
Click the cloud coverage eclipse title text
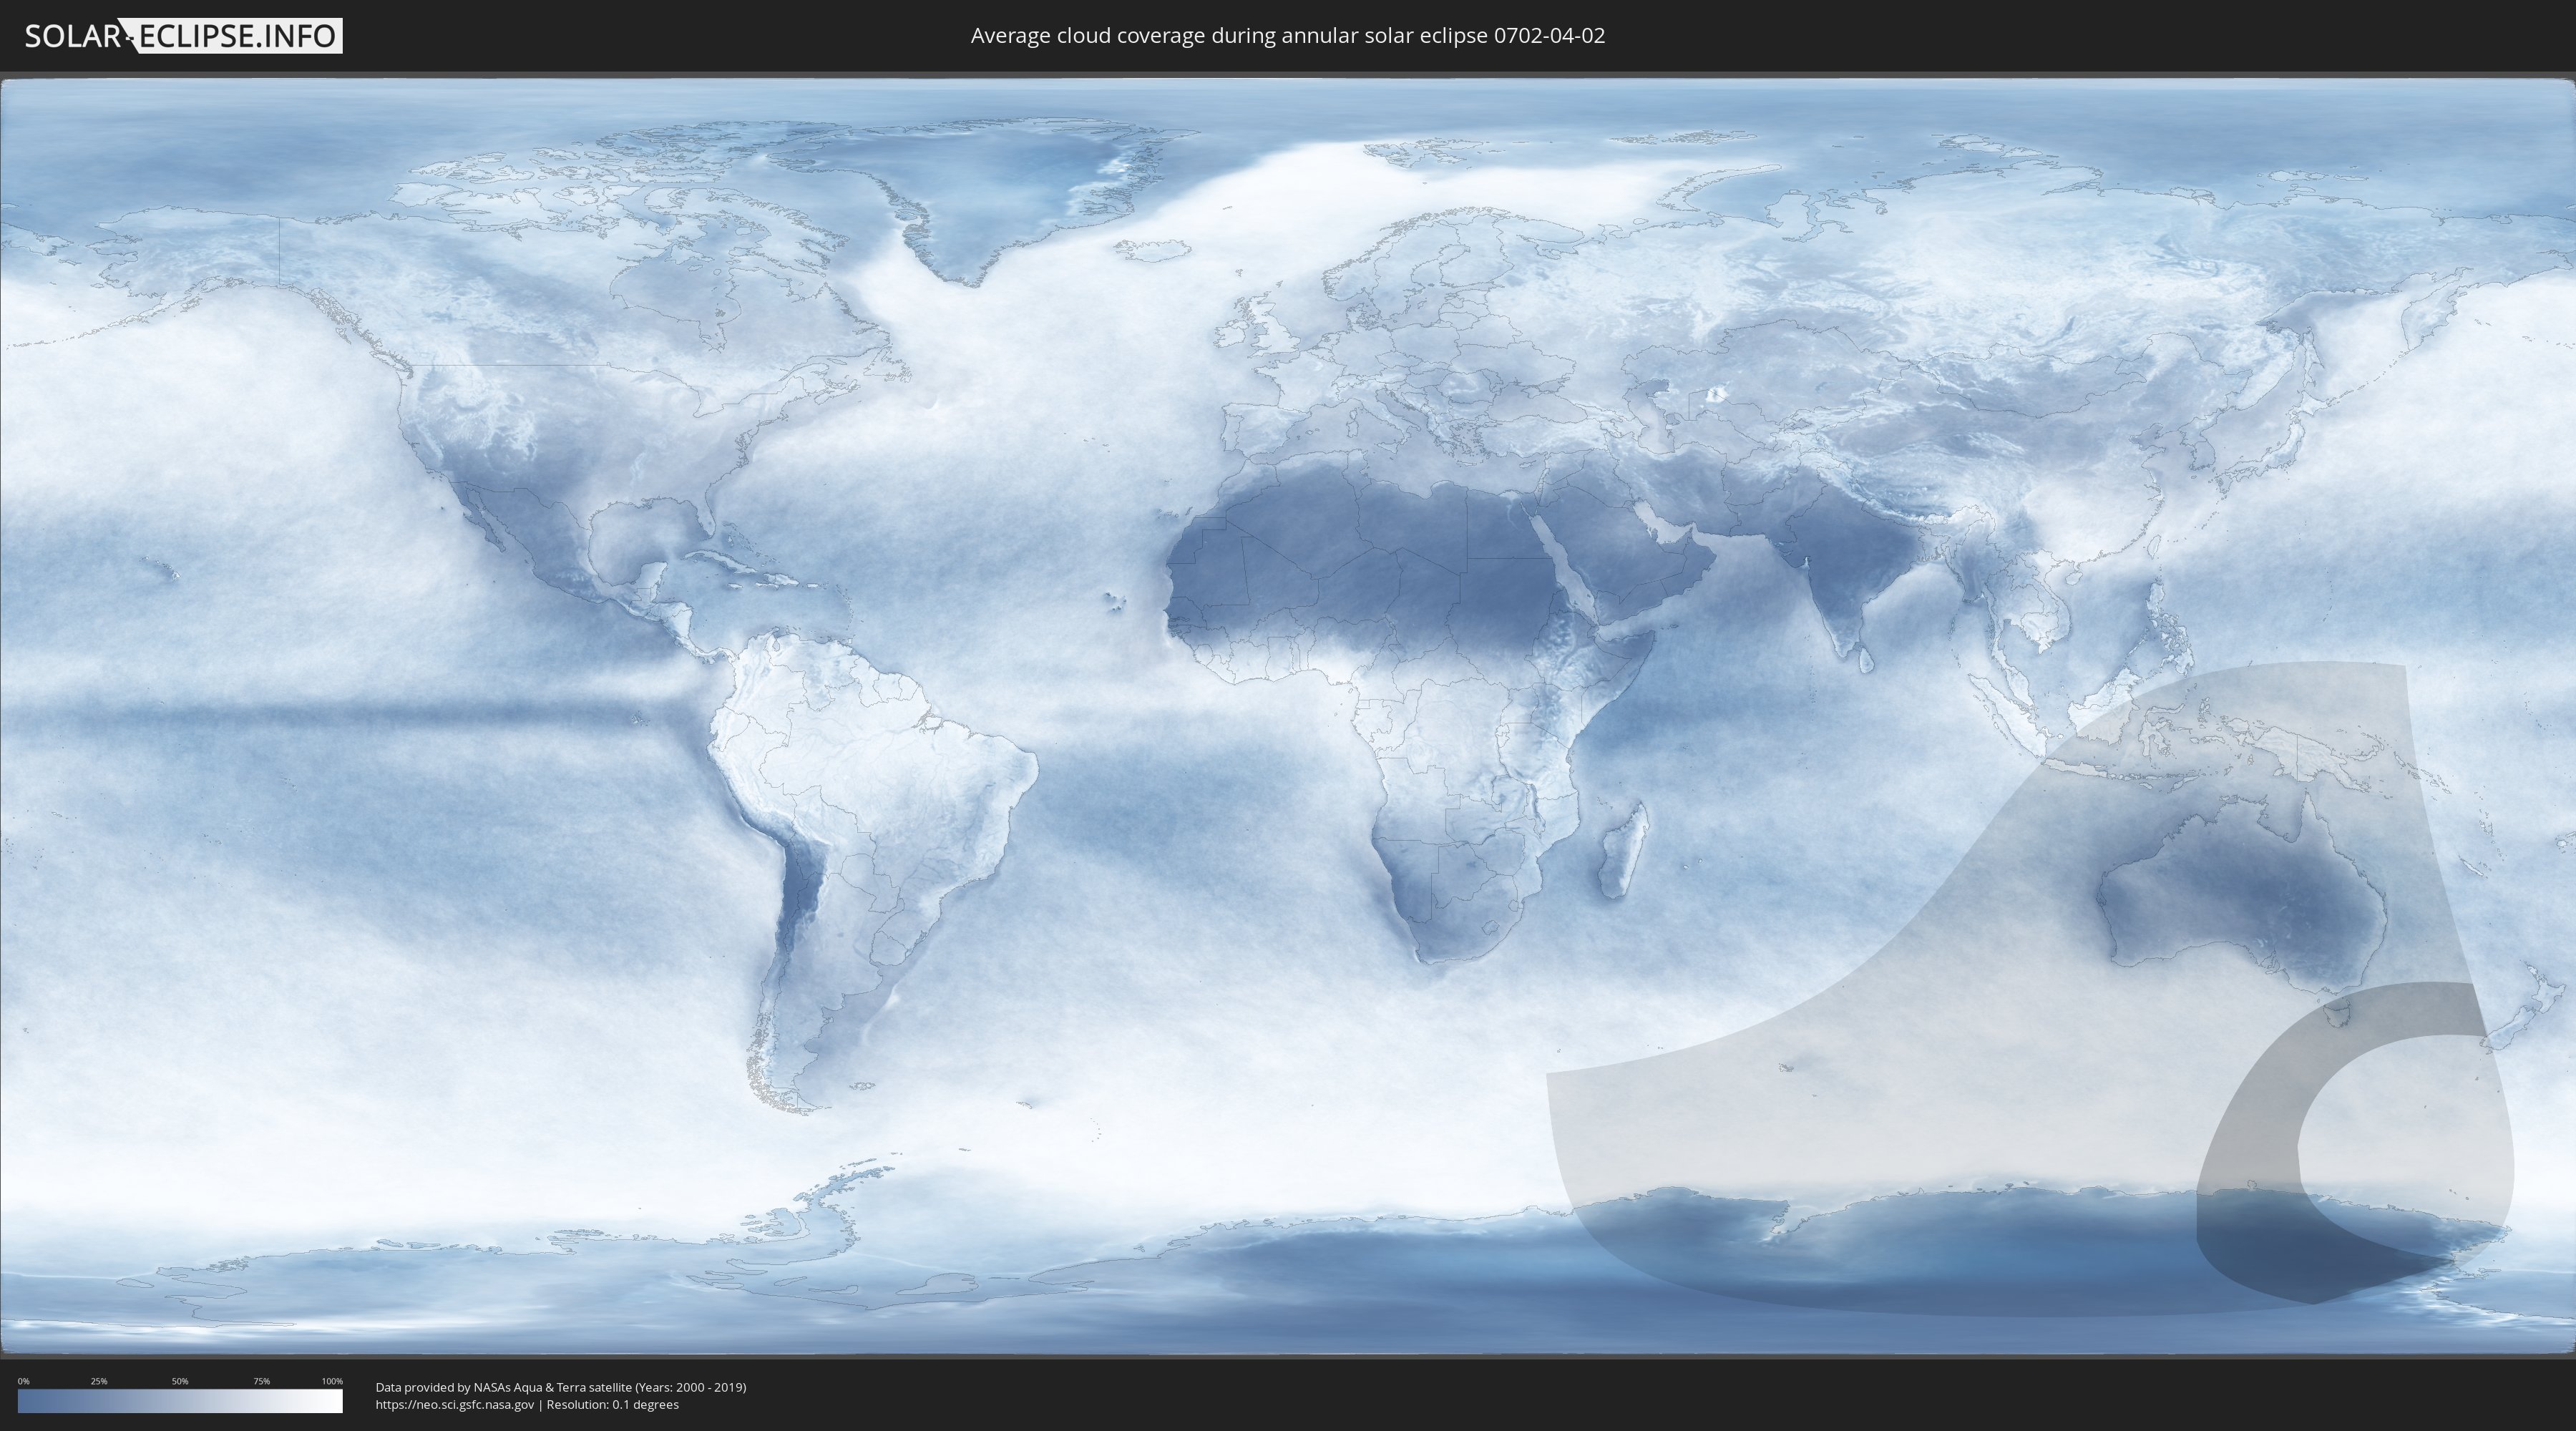click(x=1288, y=36)
